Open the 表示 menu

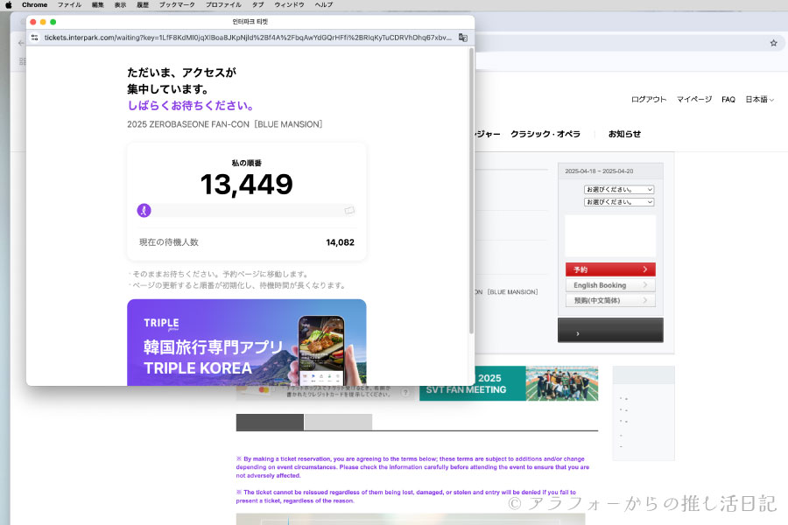pos(120,5)
